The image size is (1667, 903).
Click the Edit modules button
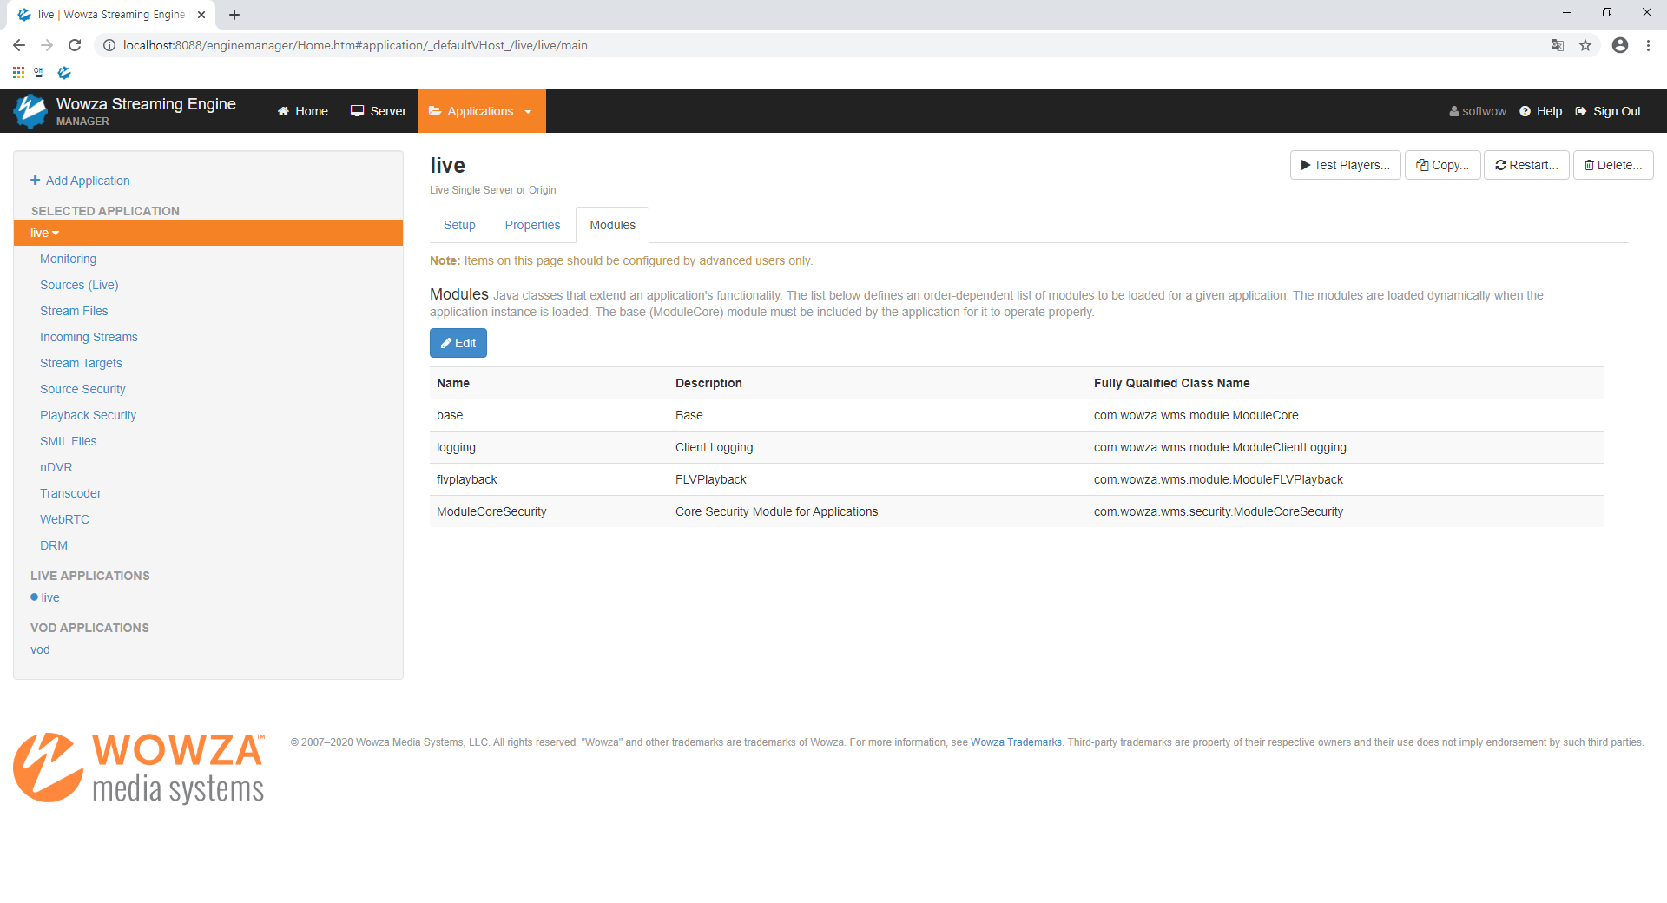pos(458,343)
